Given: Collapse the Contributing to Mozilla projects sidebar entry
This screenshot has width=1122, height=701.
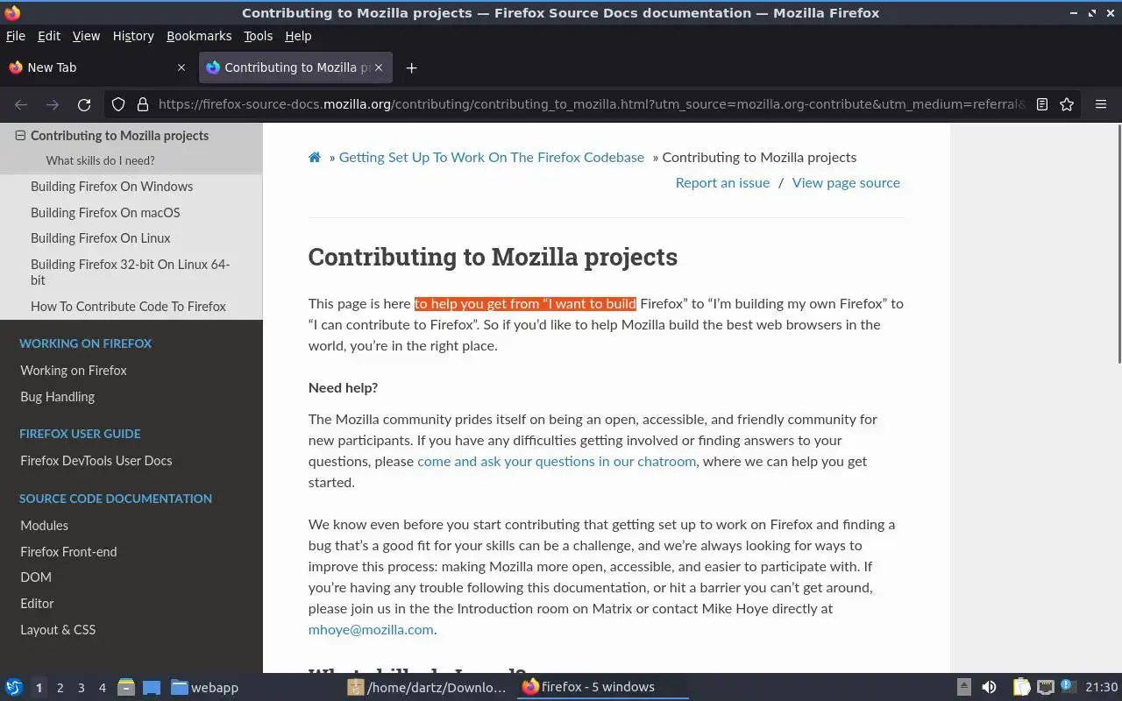Looking at the screenshot, I should pos(21,136).
